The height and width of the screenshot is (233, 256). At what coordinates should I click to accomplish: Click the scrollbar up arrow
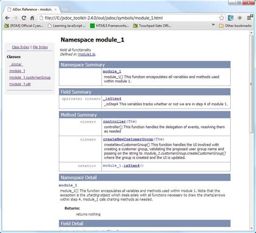tap(251, 33)
